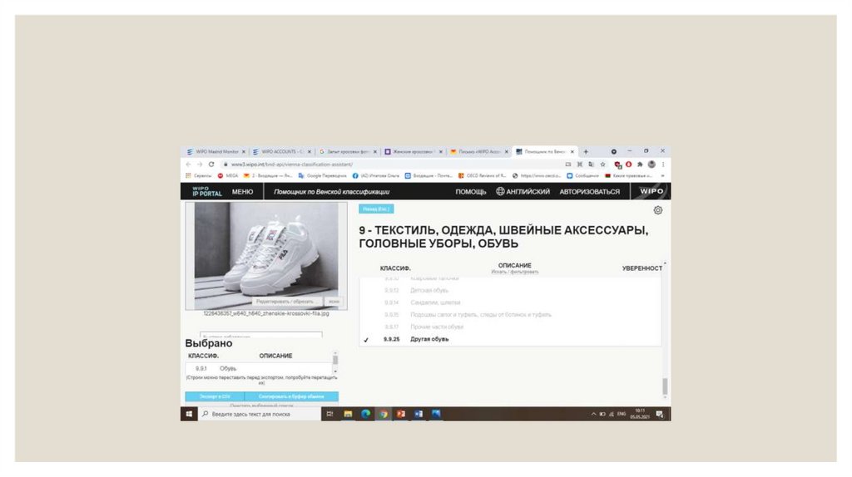Click Скопировать в буфер обмена button
Image resolution: width=852 pixels, height=477 pixels.
click(291, 396)
